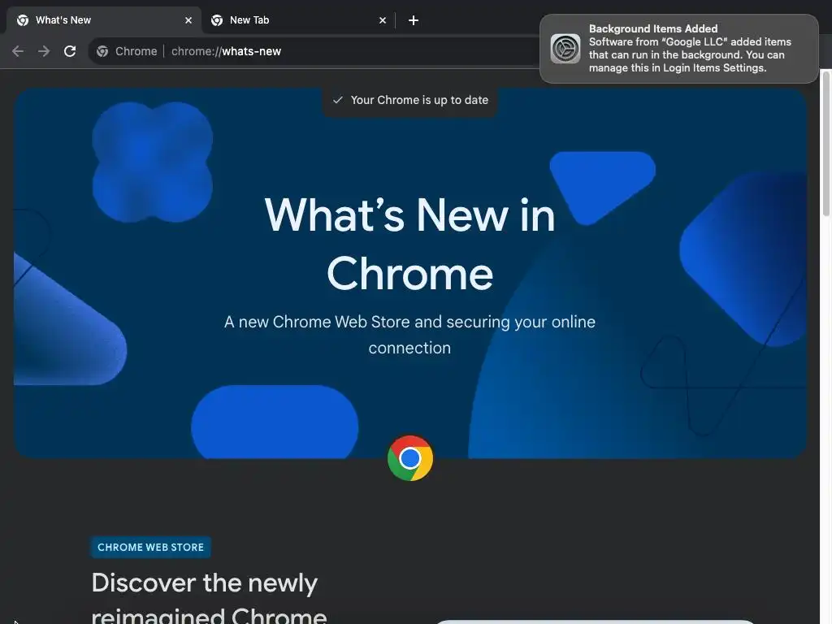Click the System Settings icon in notification
Image resolution: width=832 pixels, height=624 pixels.
click(565, 48)
